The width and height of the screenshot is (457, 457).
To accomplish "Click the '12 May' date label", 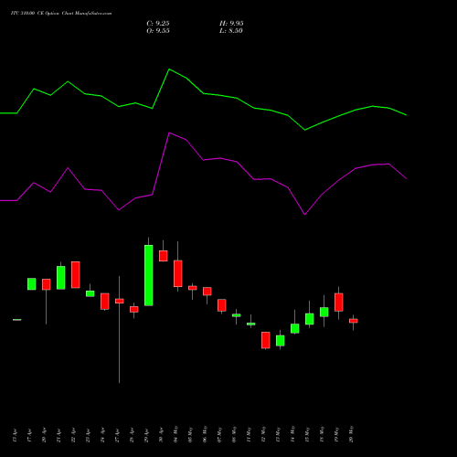I will [263, 434].
